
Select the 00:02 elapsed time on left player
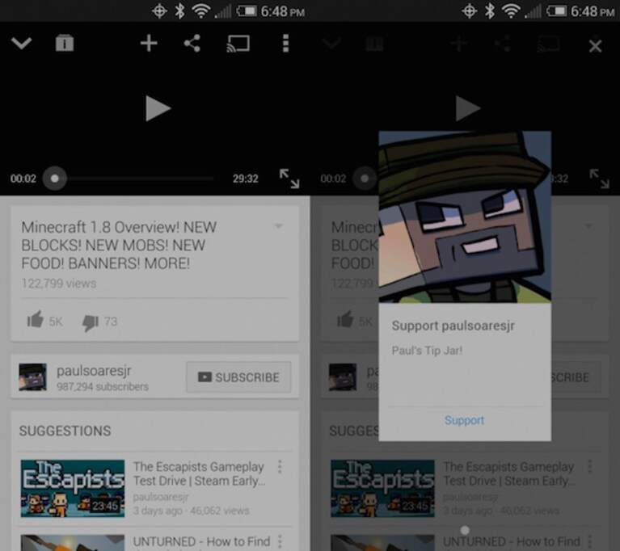(23, 179)
